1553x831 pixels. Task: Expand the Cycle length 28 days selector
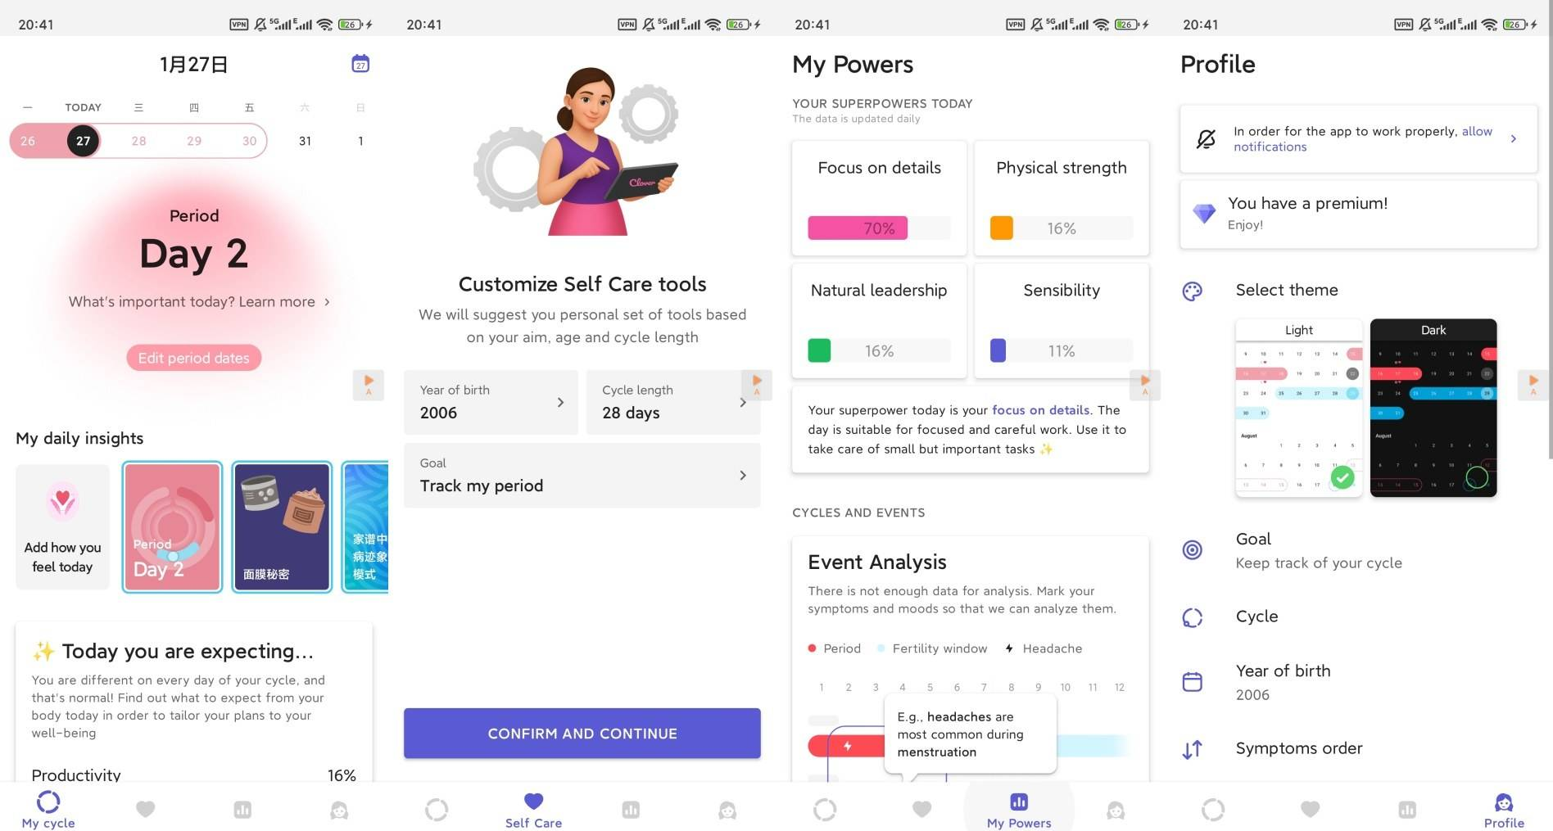[x=673, y=402]
